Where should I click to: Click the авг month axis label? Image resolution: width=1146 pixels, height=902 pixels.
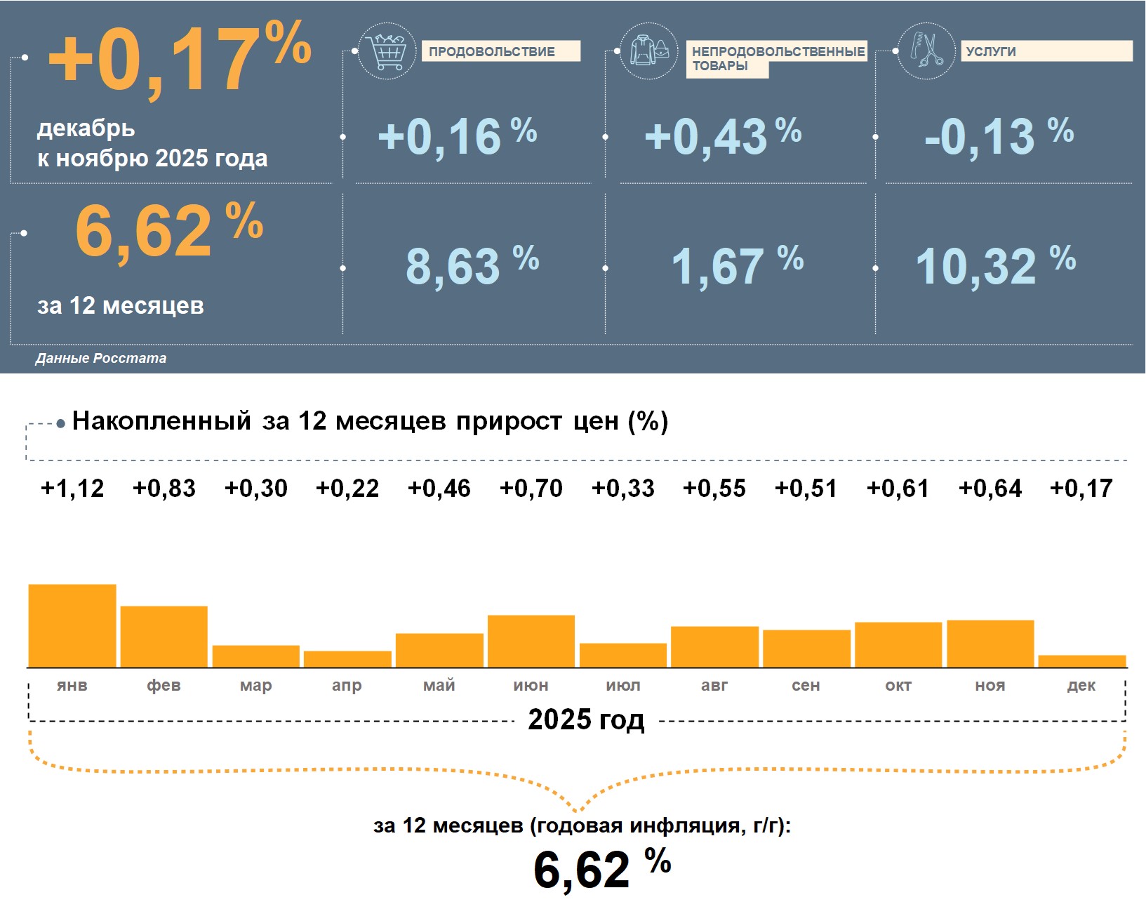[x=714, y=685]
